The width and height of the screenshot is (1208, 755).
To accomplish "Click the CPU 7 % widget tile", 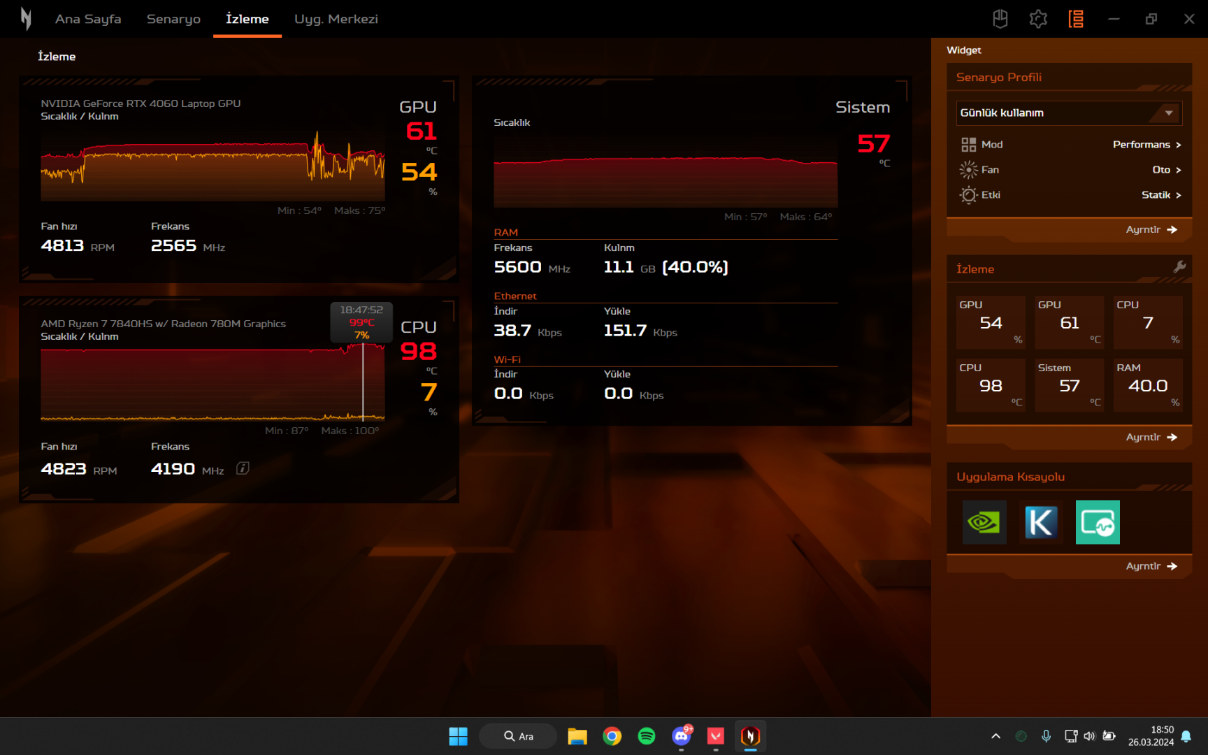I will (x=1148, y=322).
